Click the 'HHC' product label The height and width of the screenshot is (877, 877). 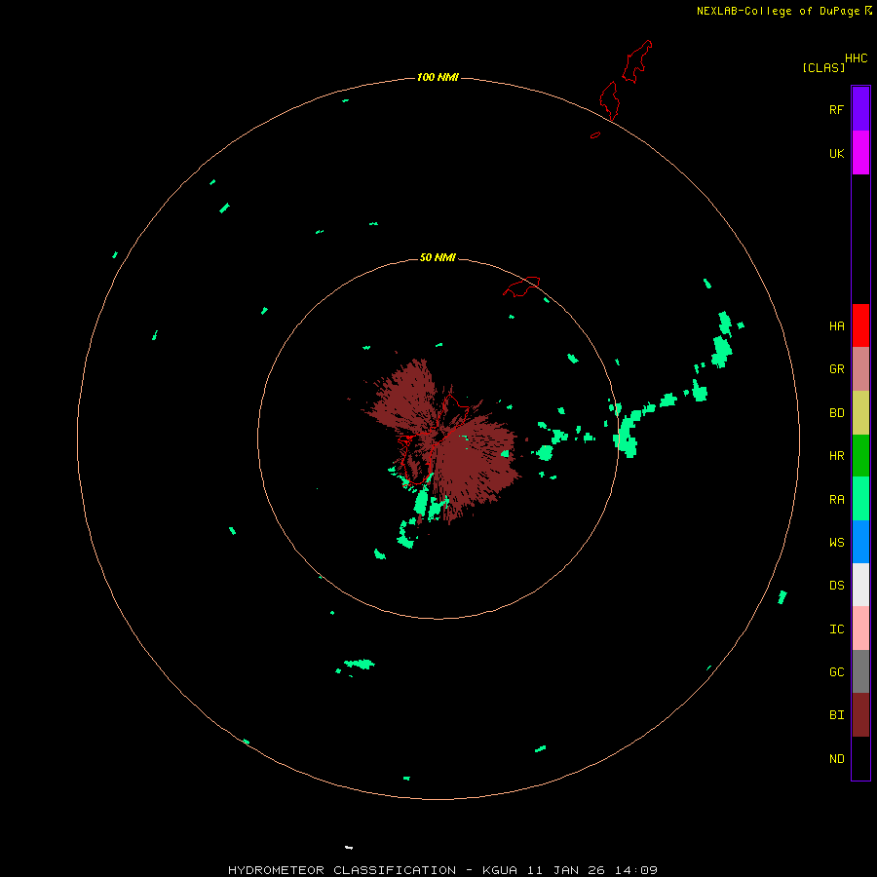pyautogui.click(x=857, y=58)
